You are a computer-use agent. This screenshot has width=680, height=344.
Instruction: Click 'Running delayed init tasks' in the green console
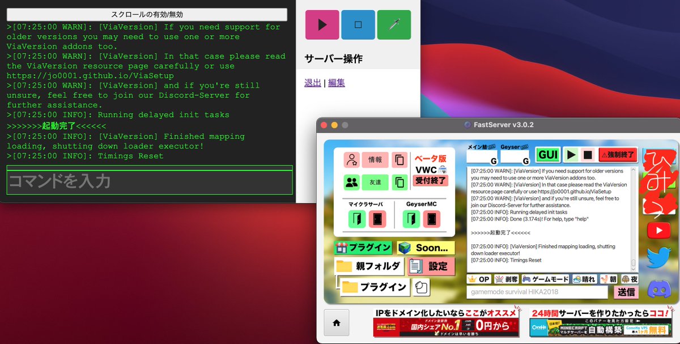point(163,115)
